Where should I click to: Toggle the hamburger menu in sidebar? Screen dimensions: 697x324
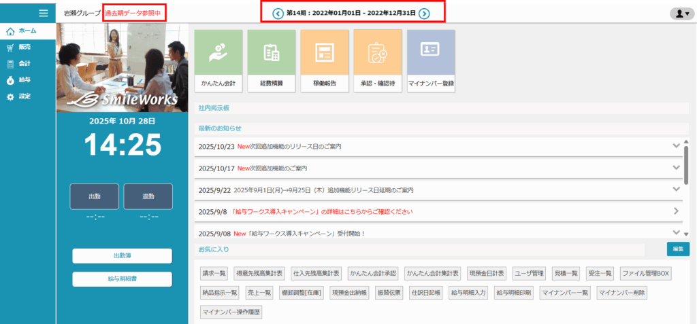click(44, 13)
